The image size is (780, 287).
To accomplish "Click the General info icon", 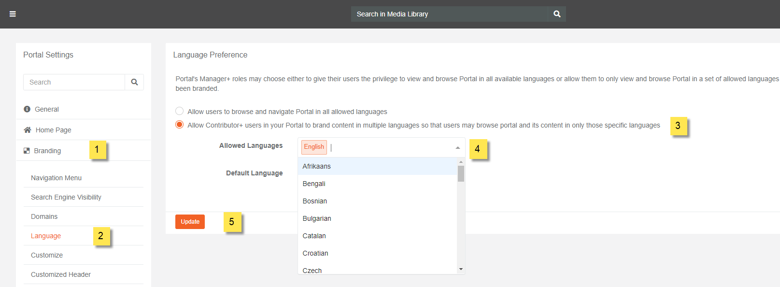I will (x=27, y=109).
